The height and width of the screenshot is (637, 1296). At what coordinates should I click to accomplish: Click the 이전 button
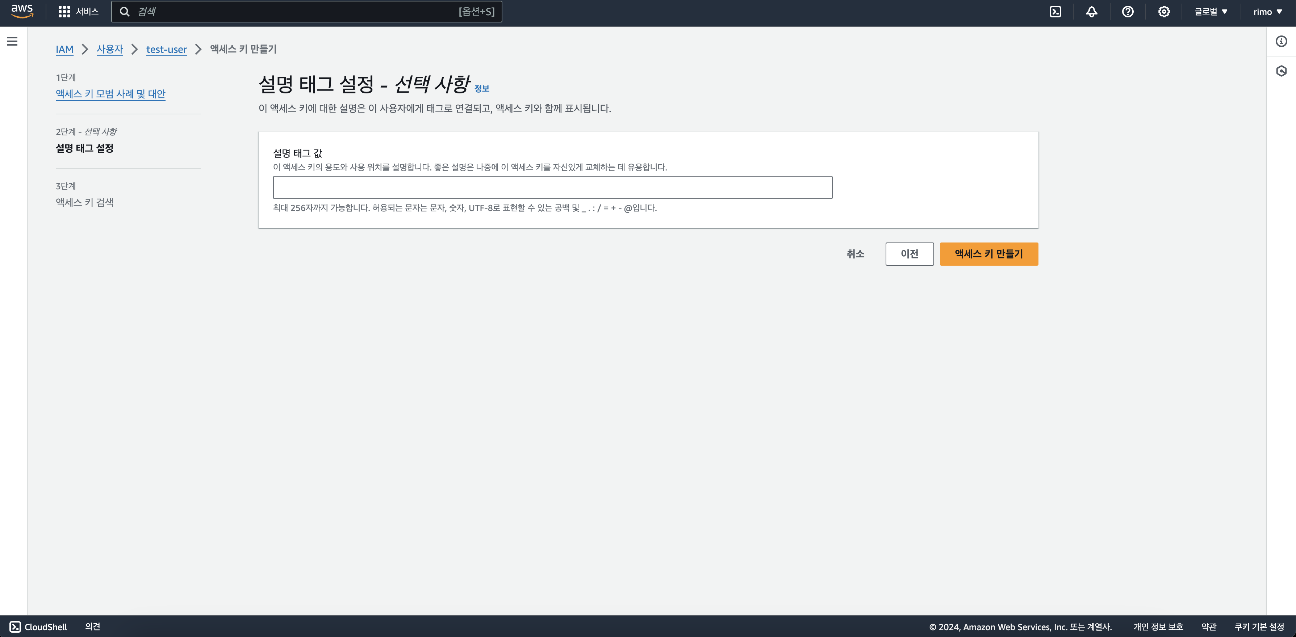tap(909, 254)
